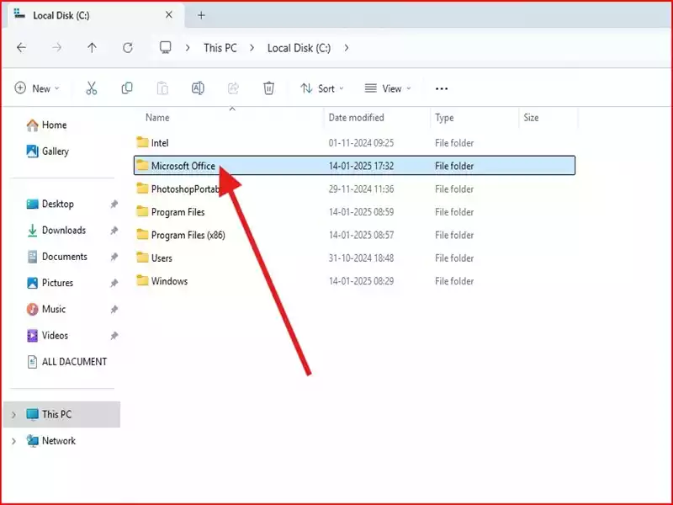The image size is (673, 505).
Task: Select the Local Disk (C:) tab
Action: (96, 15)
